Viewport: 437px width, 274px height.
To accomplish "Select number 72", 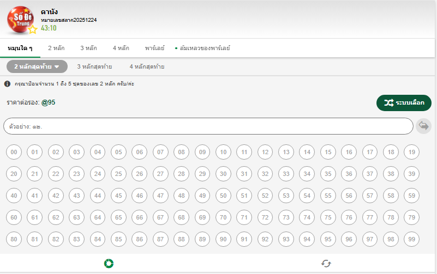I will click(265, 217).
